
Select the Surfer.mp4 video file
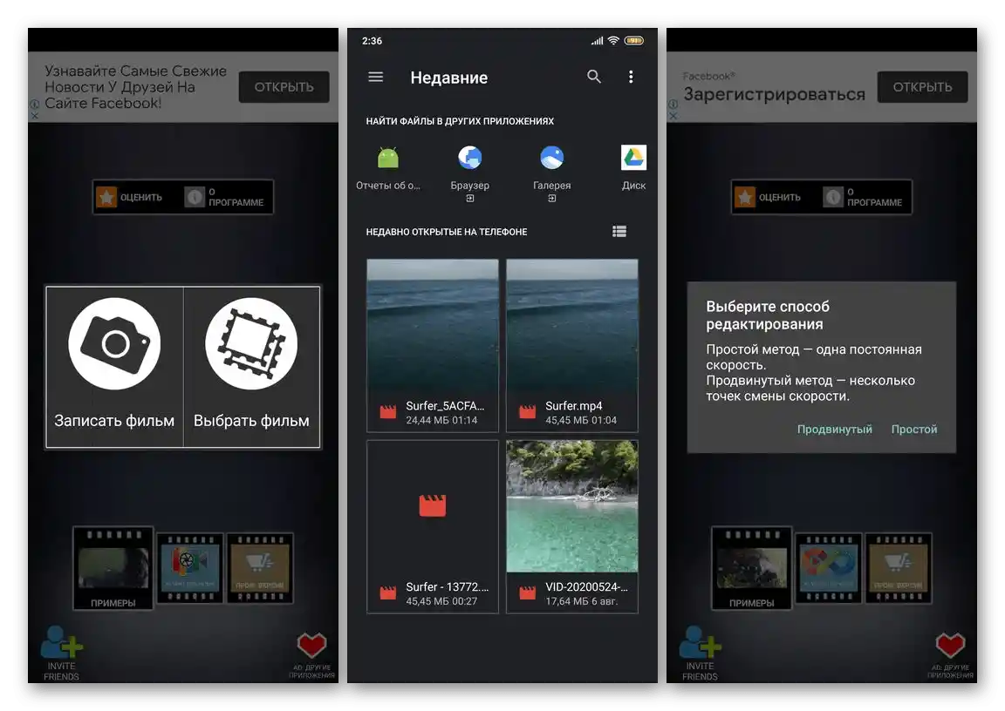[572, 346]
